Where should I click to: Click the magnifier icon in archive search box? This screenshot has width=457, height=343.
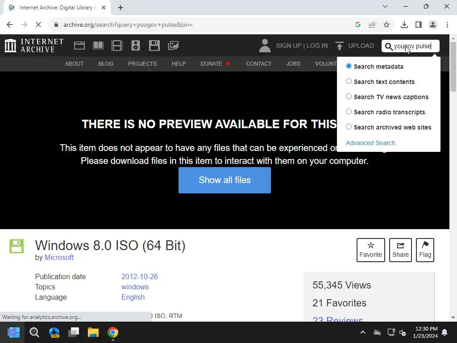pyautogui.click(x=389, y=46)
